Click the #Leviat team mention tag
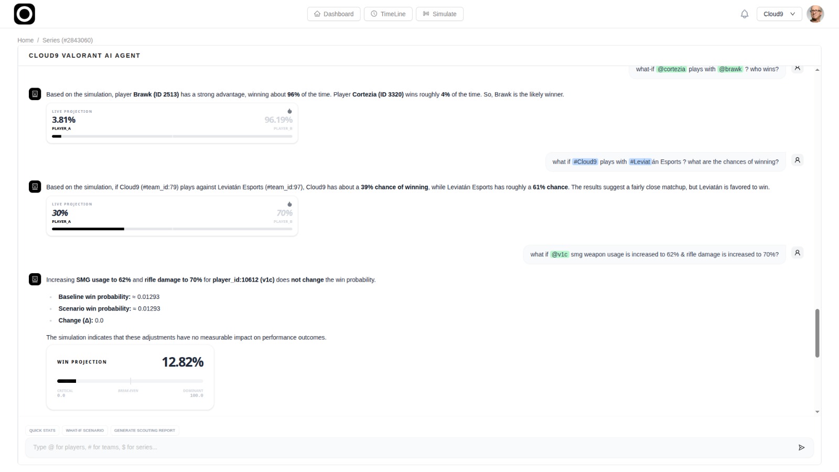This screenshot has width=839, height=472. pyautogui.click(x=640, y=162)
